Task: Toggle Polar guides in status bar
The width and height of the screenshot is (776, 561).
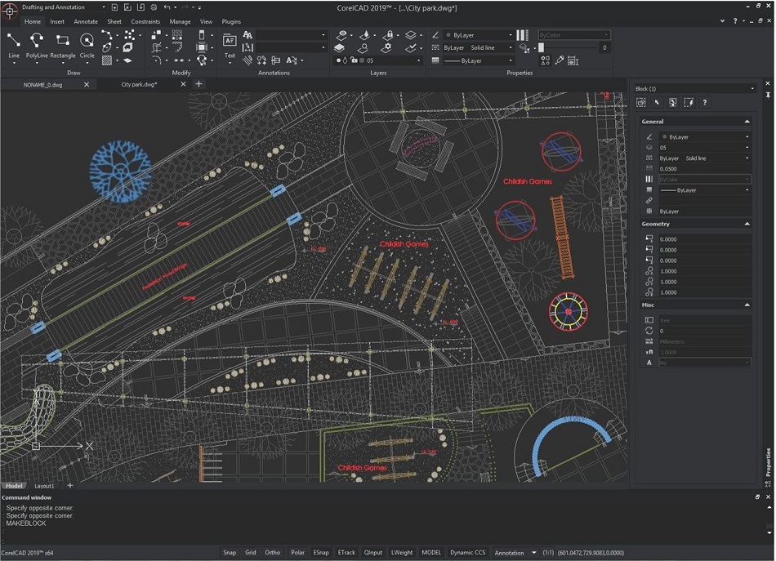Action: [x=297, y=553]
